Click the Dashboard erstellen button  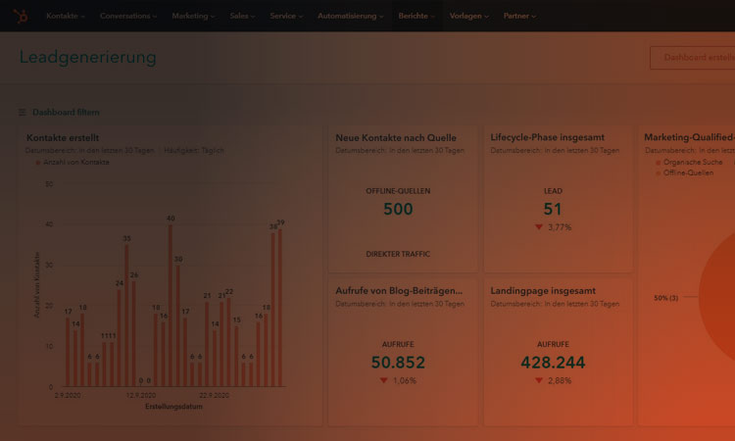coord(692,58)
